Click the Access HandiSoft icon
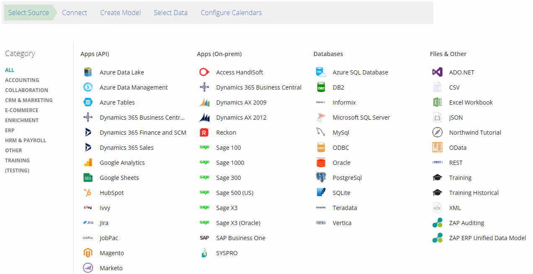 pyautogui.click(x=204, y=72)
